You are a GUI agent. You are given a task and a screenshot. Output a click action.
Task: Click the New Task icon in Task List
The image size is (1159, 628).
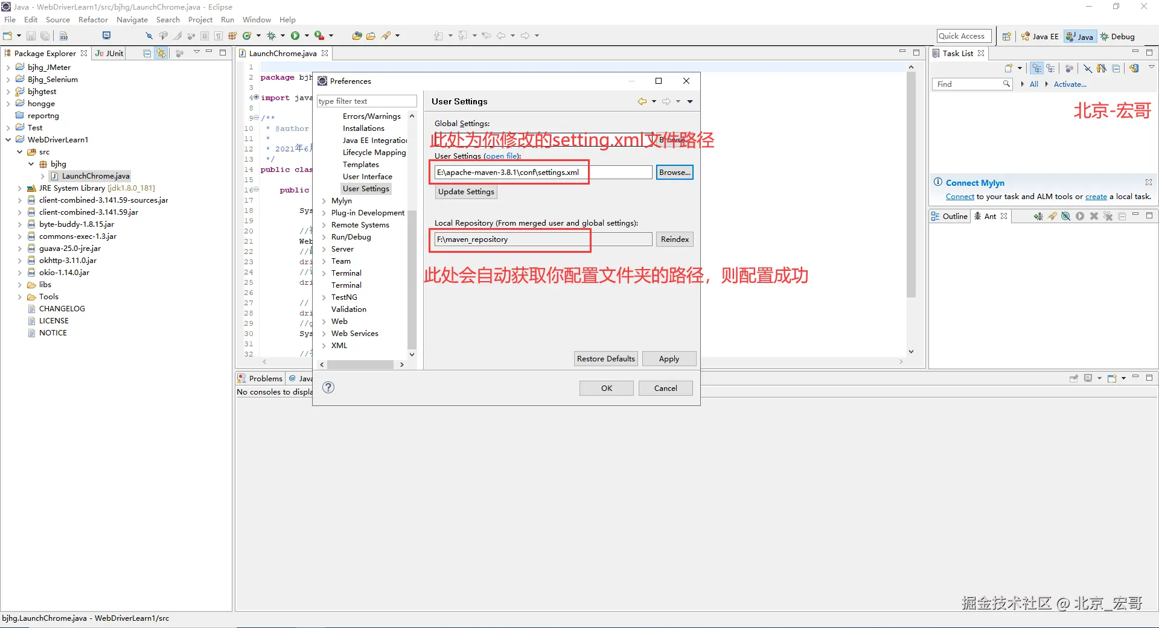(x=1009, y=68)
